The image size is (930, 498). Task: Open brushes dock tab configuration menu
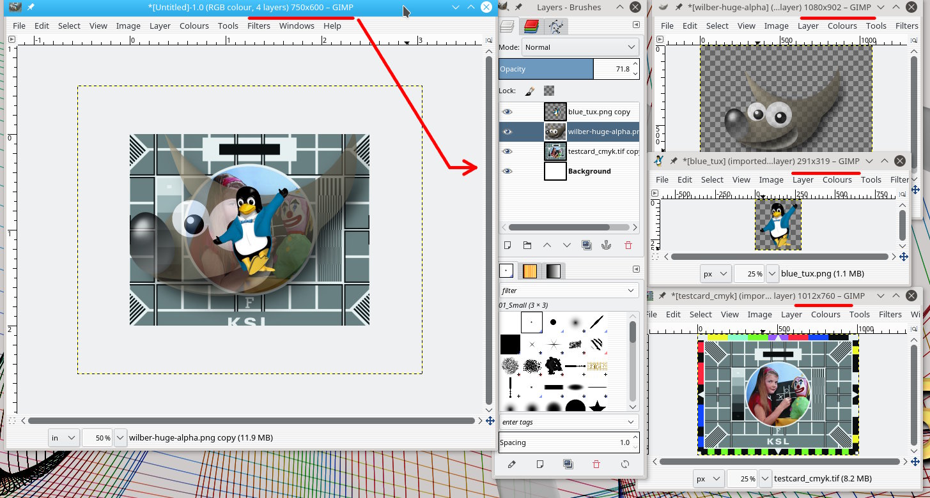click(x=636, y=269)
